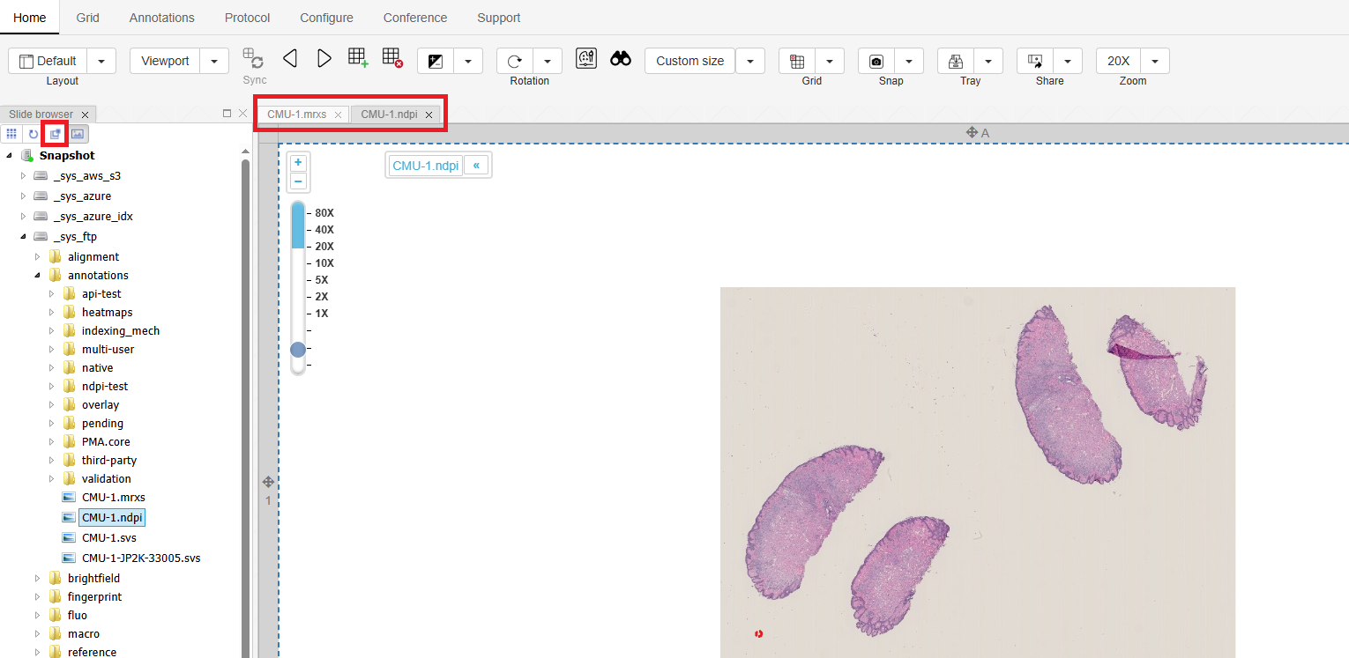Open the Zoom 20X dropdown arrow
Screen dimensions: 1349x658
1155,61
